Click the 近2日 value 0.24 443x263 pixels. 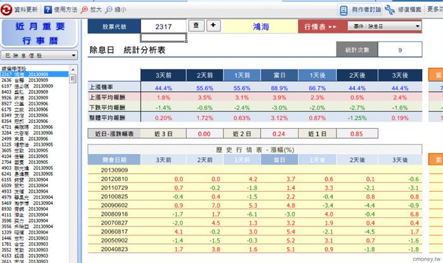coord(279,134)
